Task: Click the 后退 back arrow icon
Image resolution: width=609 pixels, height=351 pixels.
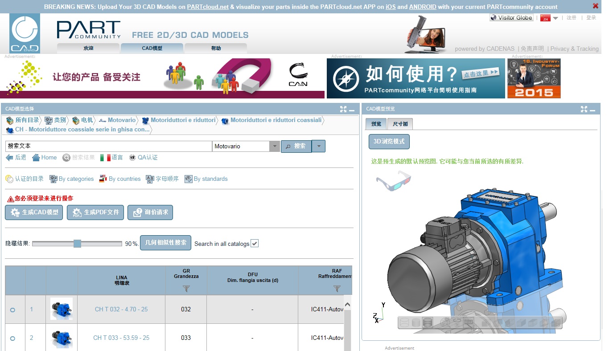Action: click(x=9, y=158)
